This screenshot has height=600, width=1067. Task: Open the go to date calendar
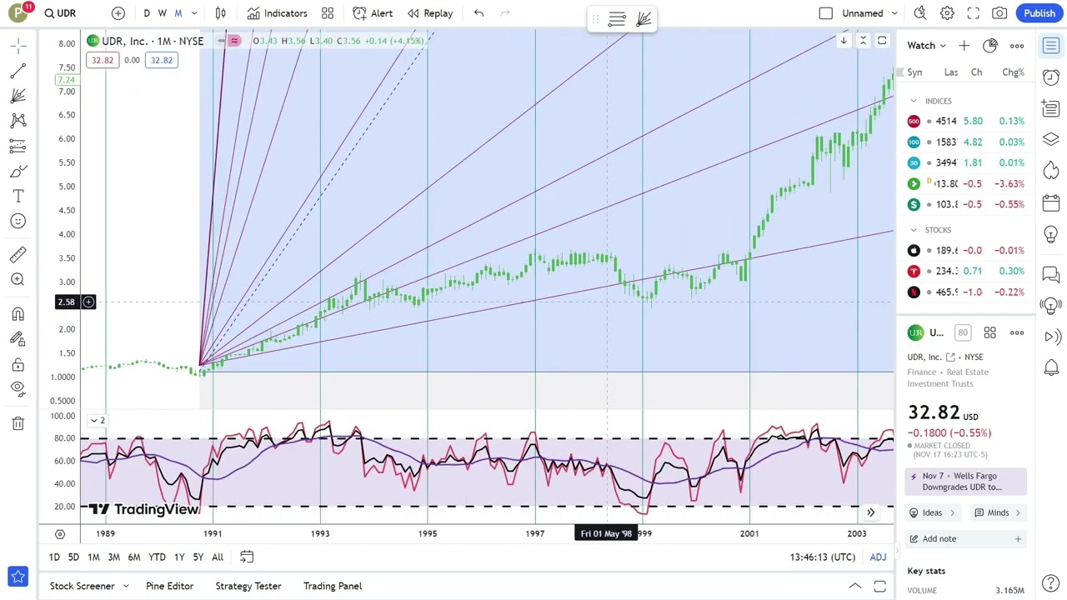247,557
